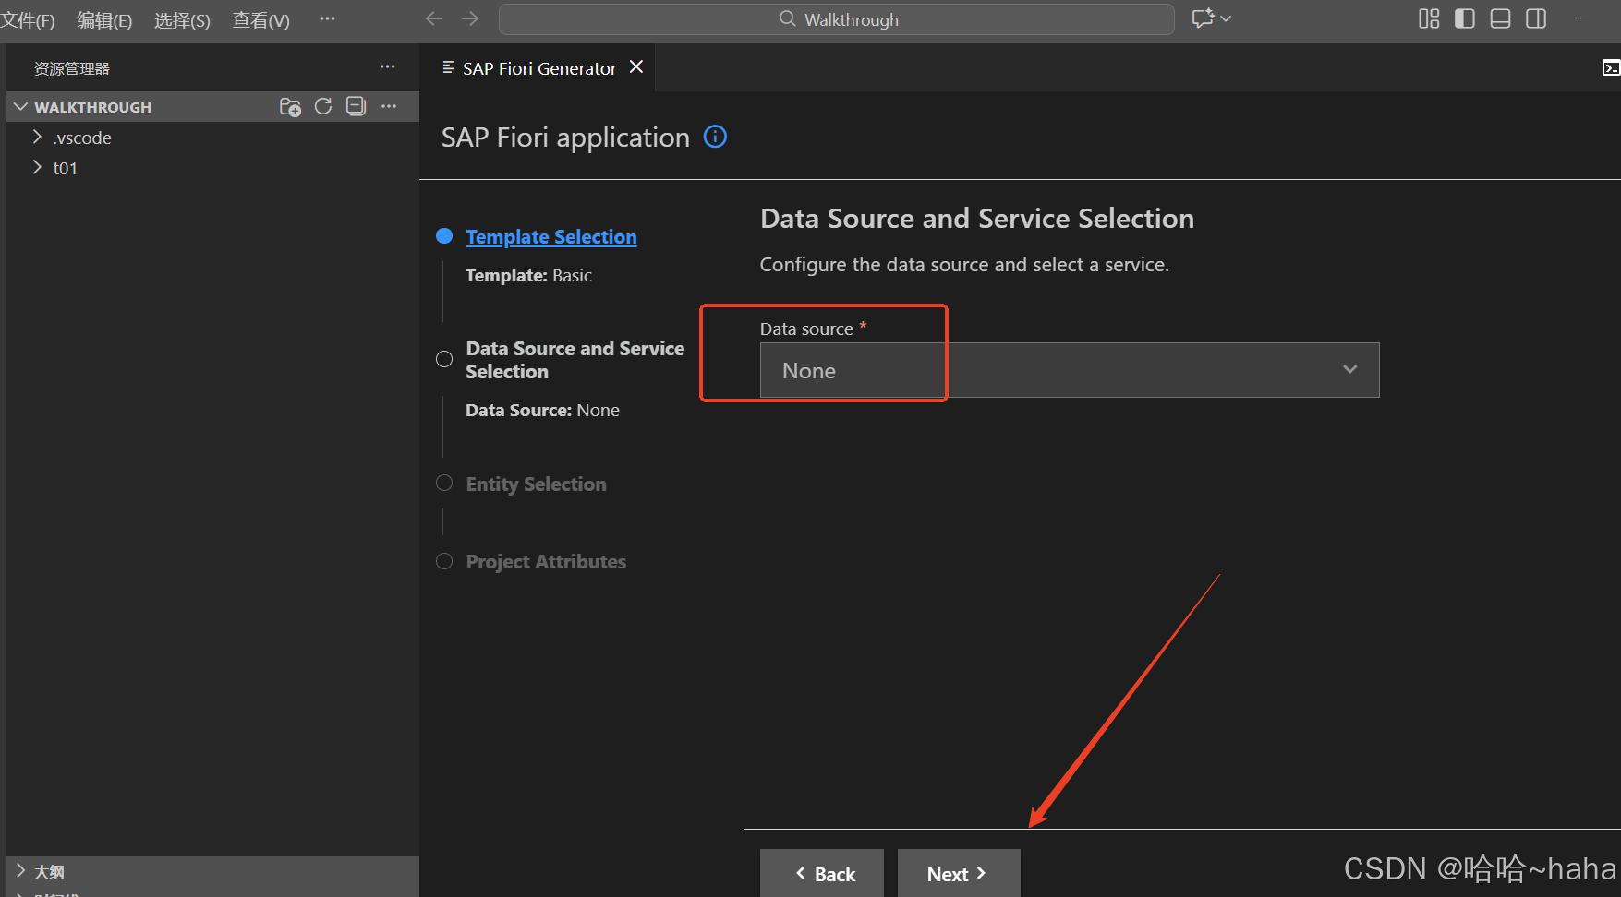The width and height of the screenshot is (1621, 897).
Task: Select the SAP Fiori Generator tab
Action: coord(538,68)
